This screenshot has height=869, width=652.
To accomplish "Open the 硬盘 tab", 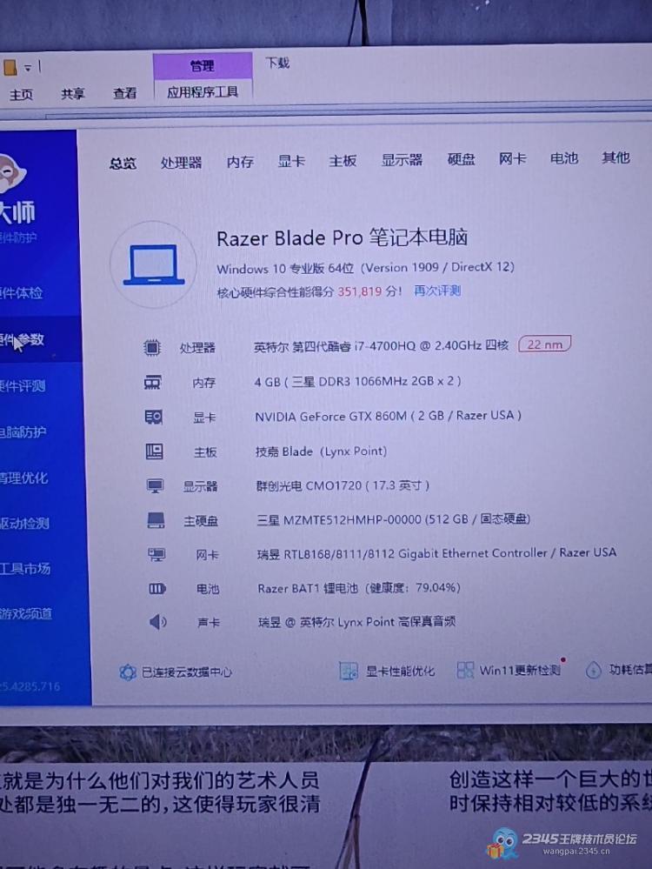I will pyautogui.click(x=461, y=159).
